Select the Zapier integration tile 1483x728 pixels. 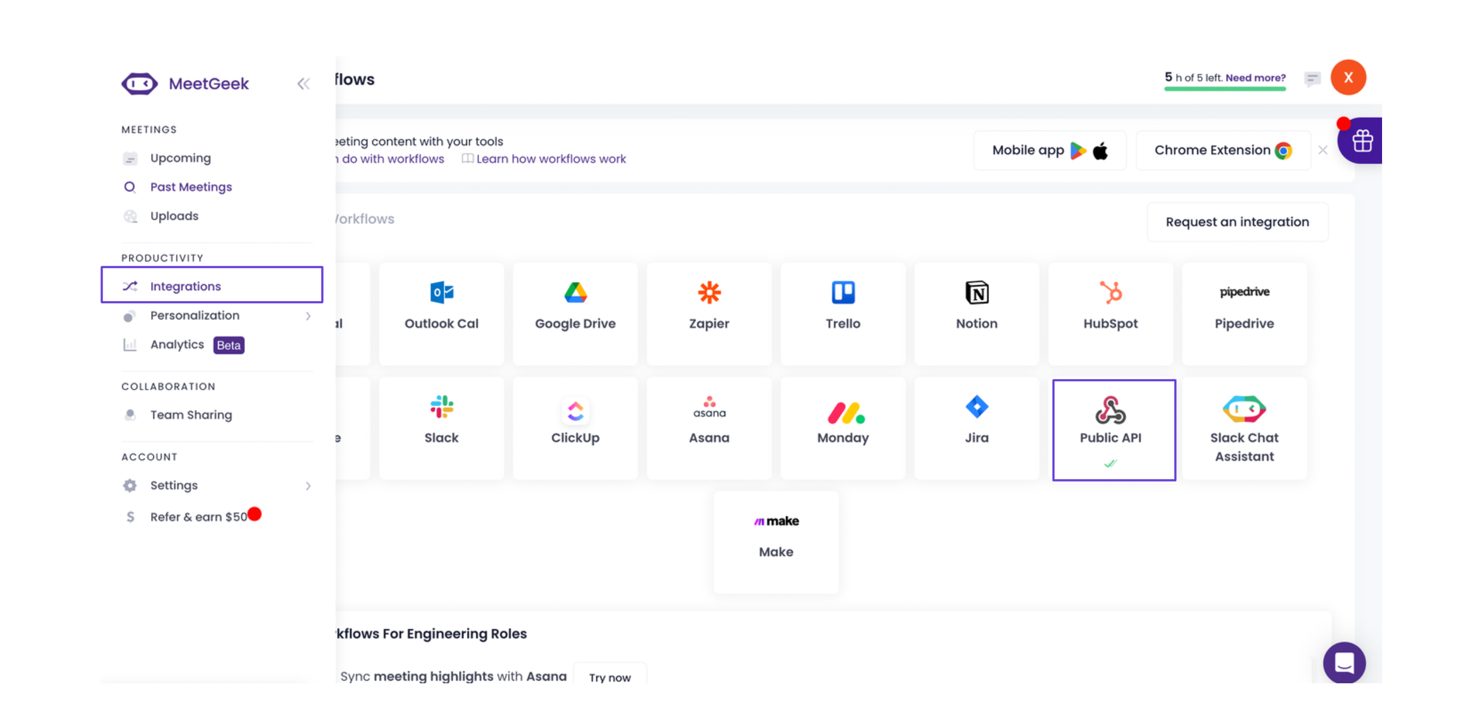coord(709,313)
